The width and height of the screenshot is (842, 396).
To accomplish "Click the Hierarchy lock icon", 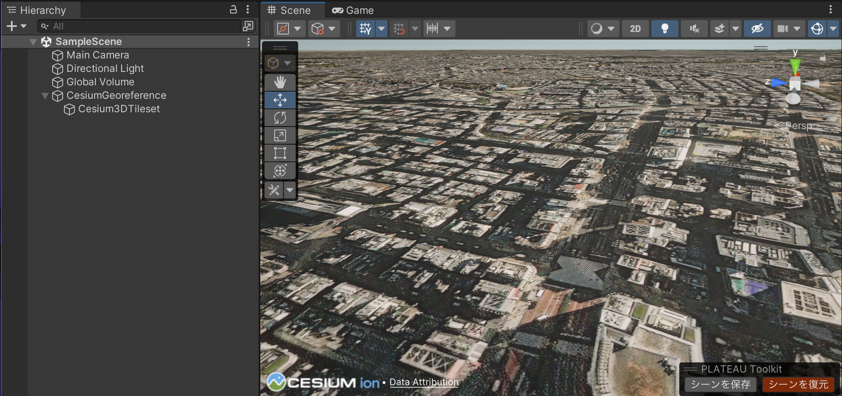I will pos(233,10).
